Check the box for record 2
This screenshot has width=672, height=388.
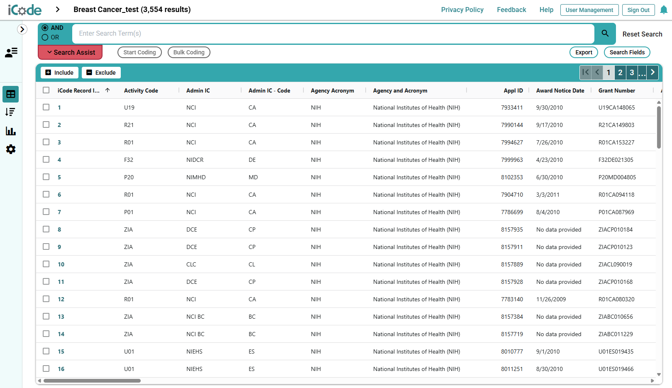[46, 124]
